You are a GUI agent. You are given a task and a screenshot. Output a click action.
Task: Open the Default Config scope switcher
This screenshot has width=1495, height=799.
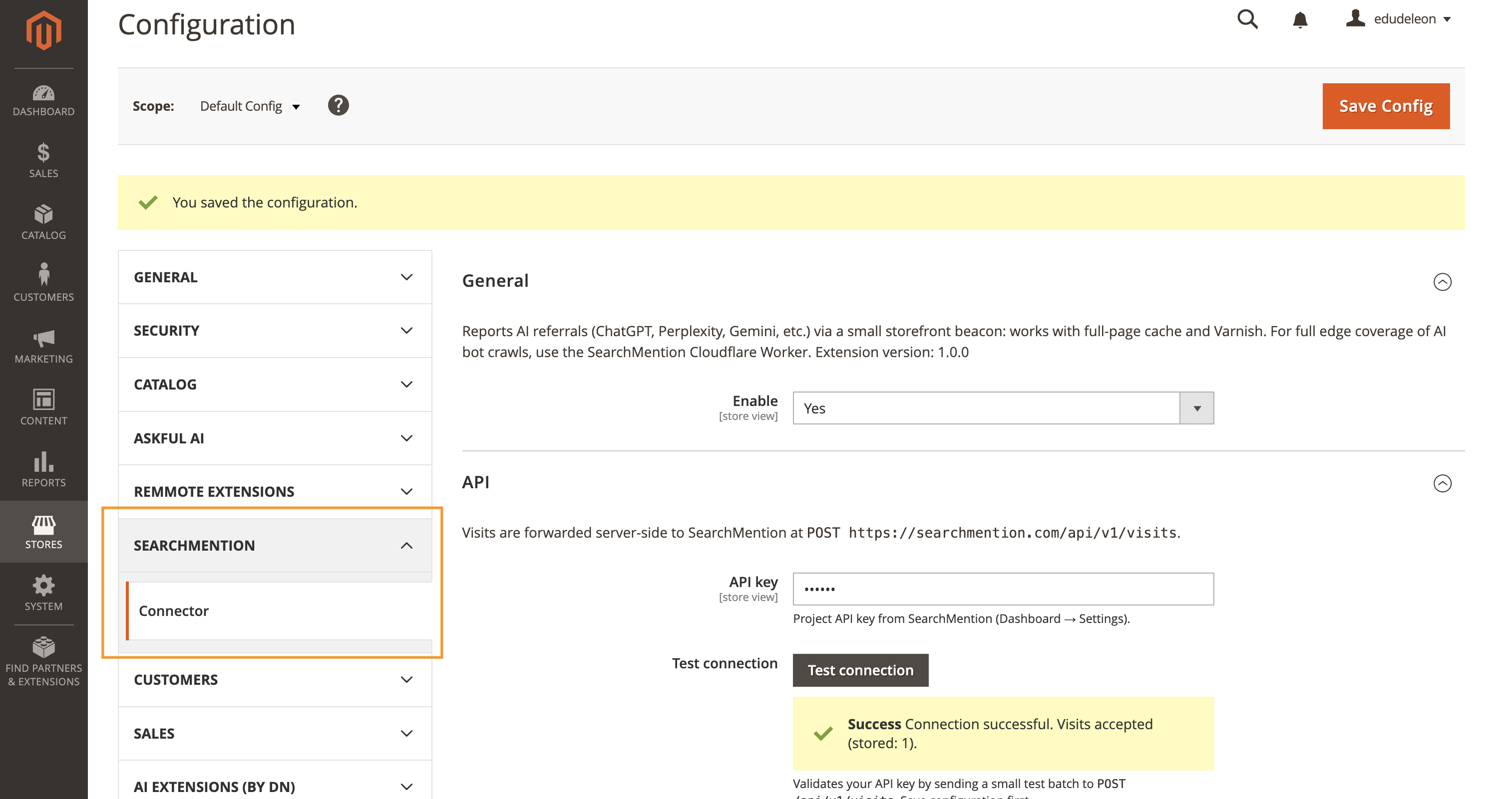click(250, 106)
